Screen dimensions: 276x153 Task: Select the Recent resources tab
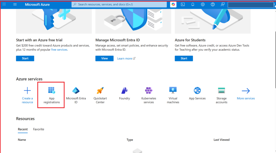(23, 129)
